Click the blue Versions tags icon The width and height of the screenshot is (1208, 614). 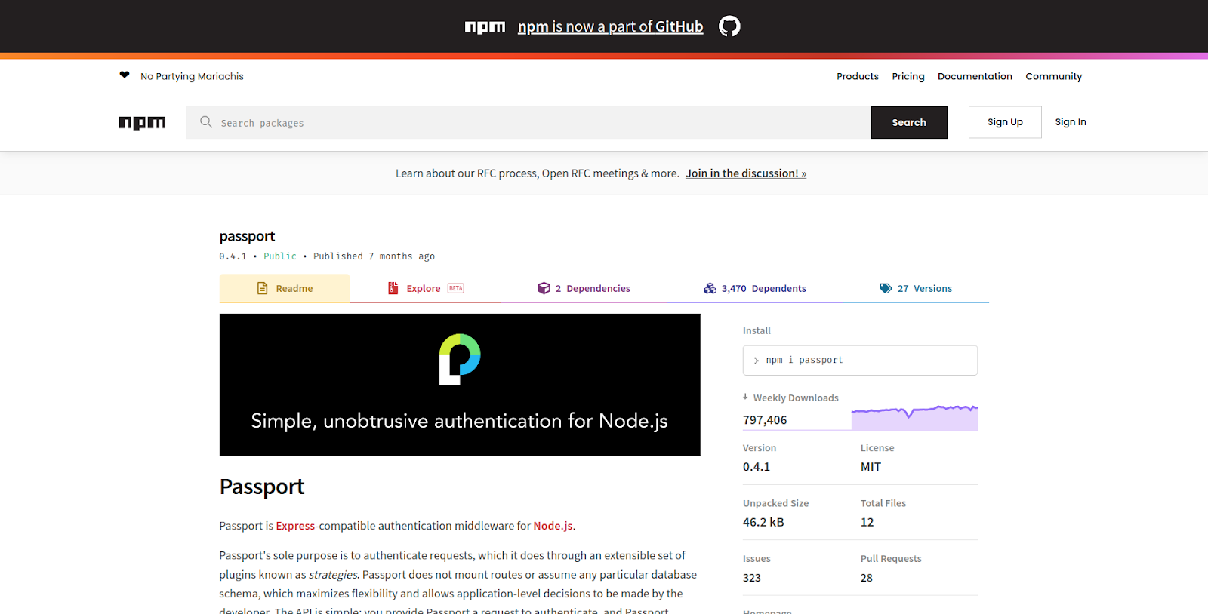886,288
